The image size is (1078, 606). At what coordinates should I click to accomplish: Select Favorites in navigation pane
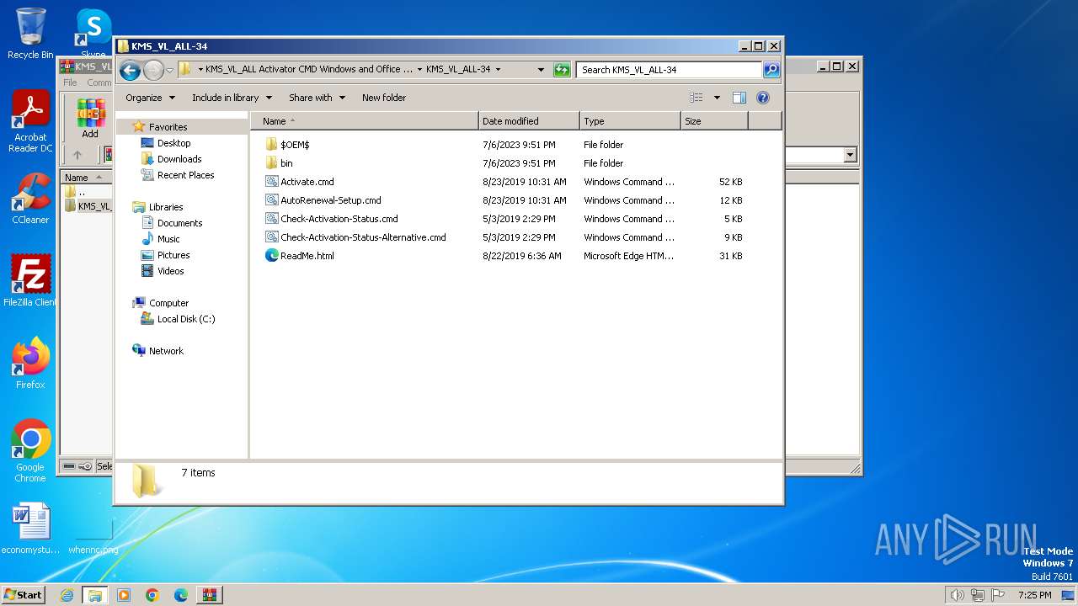168,127
